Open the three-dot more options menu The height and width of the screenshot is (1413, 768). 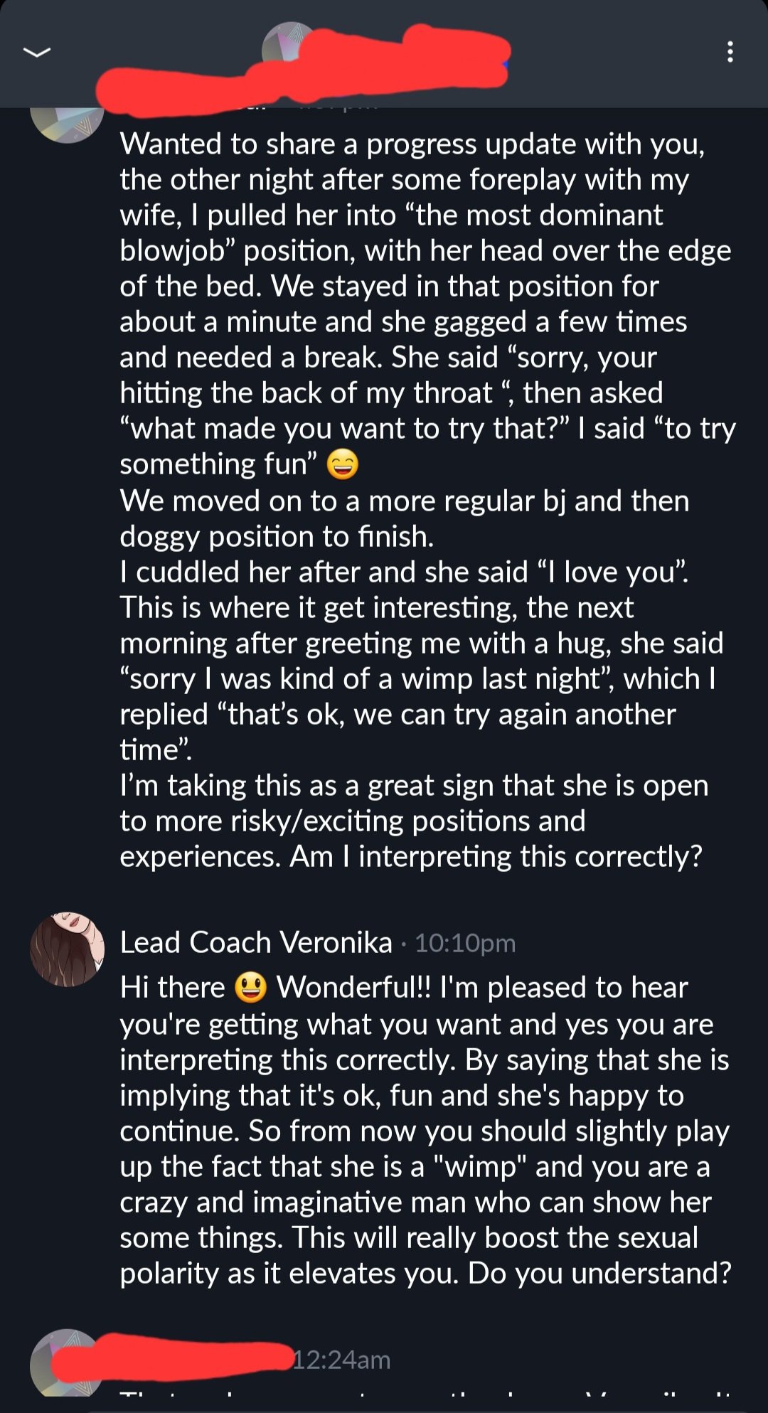[730, 52]
